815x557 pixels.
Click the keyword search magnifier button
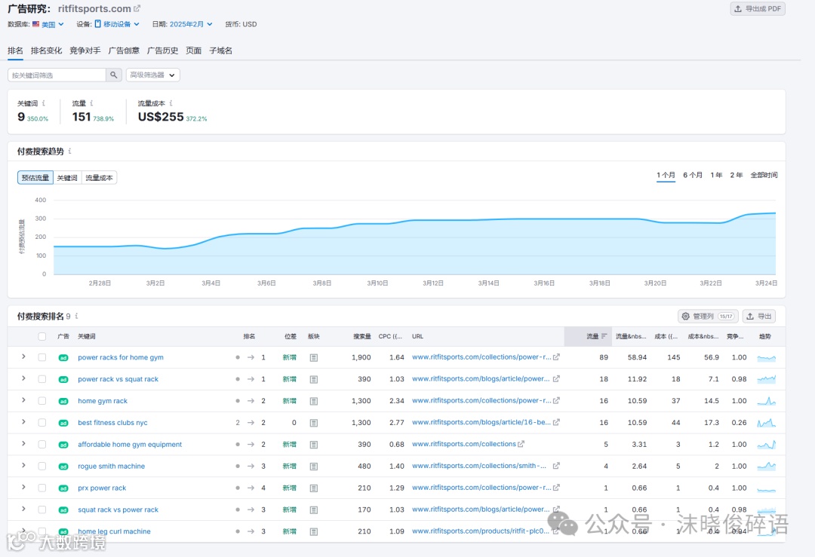(x=114, y=75)
